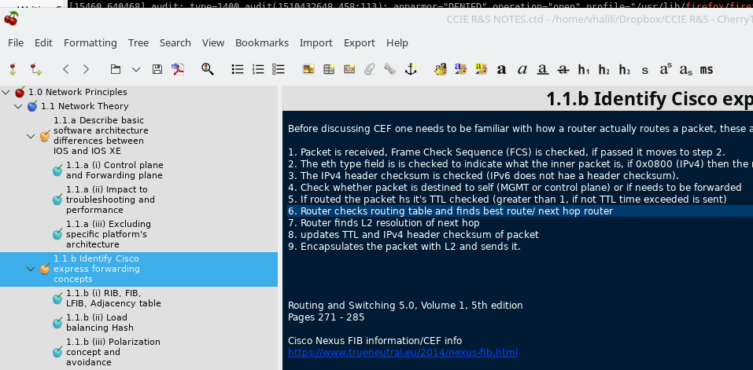Viewport: 753px width, 370px height.
Task: Go back to previous visited node
Action: [66, 69]
